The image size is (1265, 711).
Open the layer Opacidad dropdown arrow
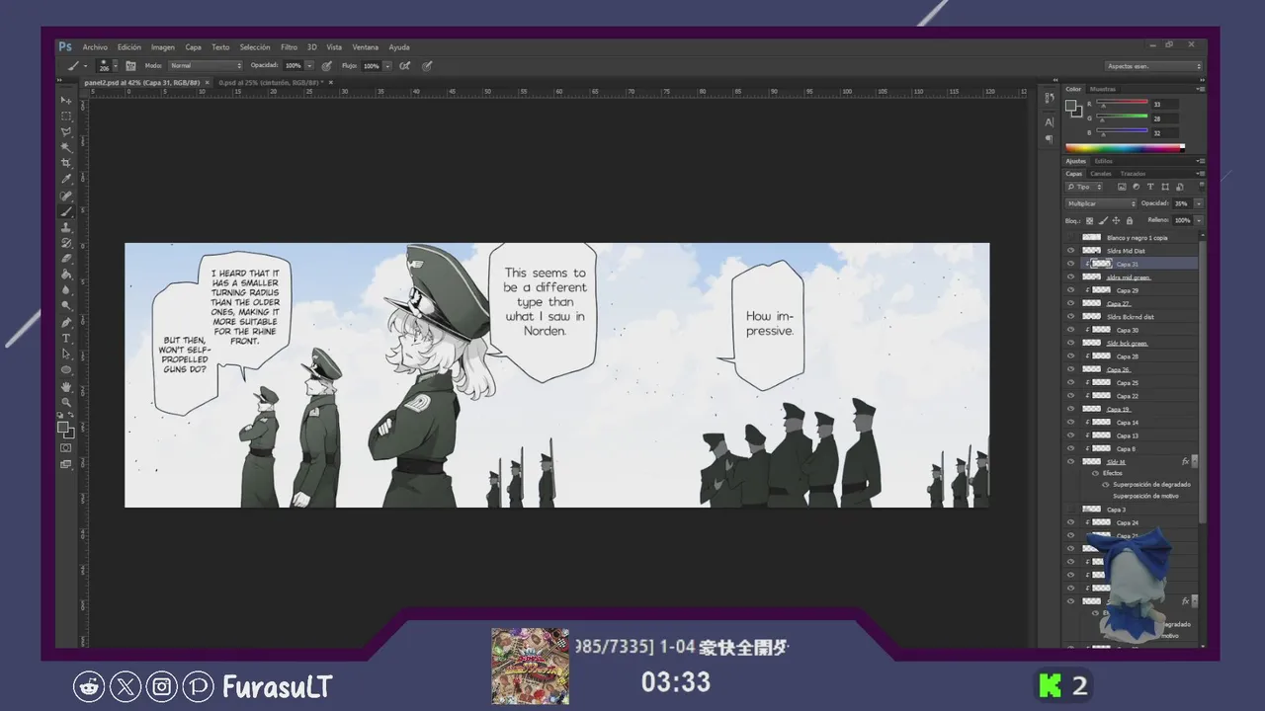click(x=1199, y=203)
